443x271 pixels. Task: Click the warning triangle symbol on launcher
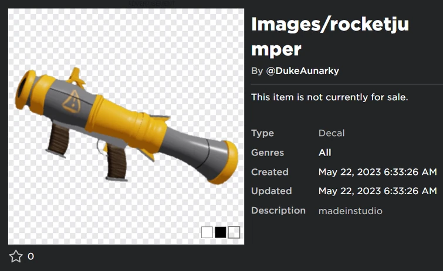point(72,101)
